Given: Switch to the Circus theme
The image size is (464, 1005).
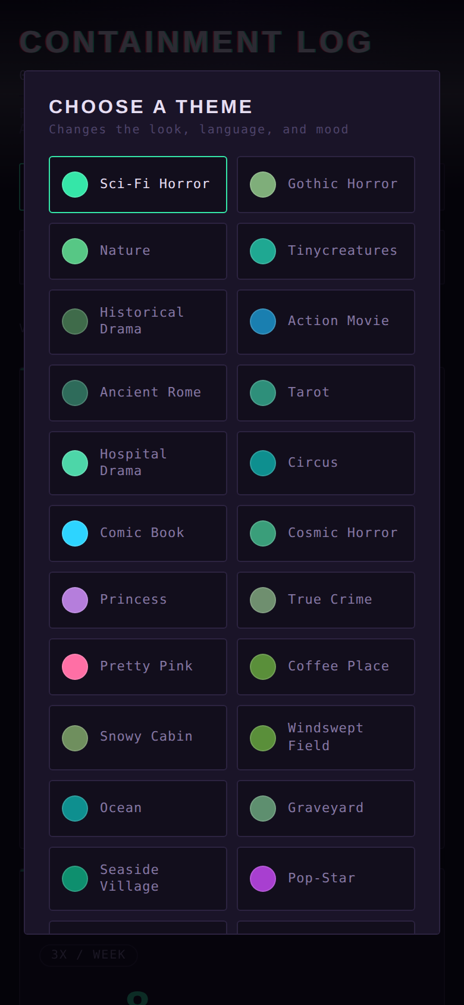Looking at the screenshot, I should coord(326,463).
